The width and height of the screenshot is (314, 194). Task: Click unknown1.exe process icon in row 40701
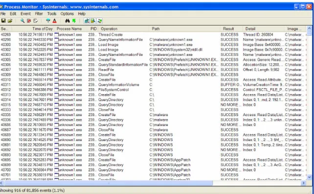point(56,175)
